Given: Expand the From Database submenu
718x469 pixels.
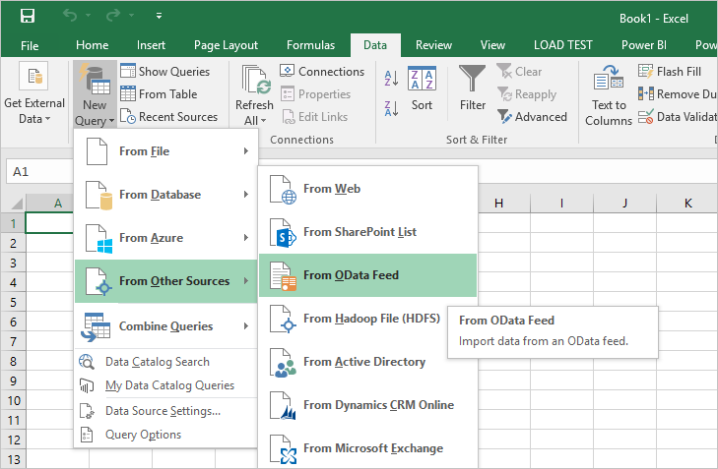Looking at the screenshot, I should pyautogui.click(x=165, y=195).
